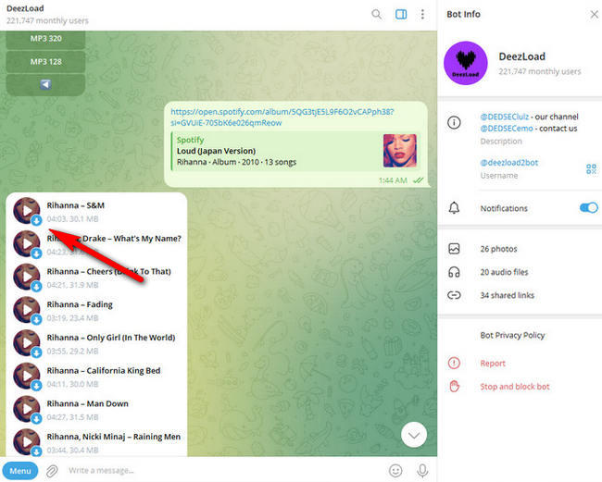
Task: Show the username QR code icon
Action: (x=591, y=168)
